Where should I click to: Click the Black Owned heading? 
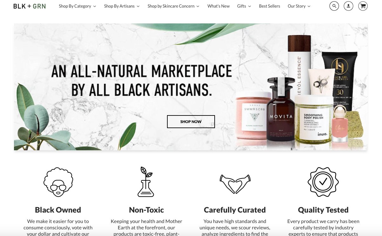[x=58, y=210]
